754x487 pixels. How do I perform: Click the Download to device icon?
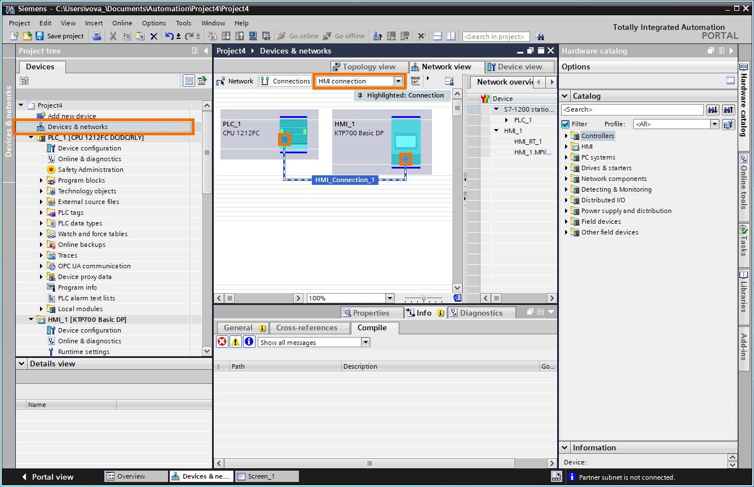click(x=226, y=36)
